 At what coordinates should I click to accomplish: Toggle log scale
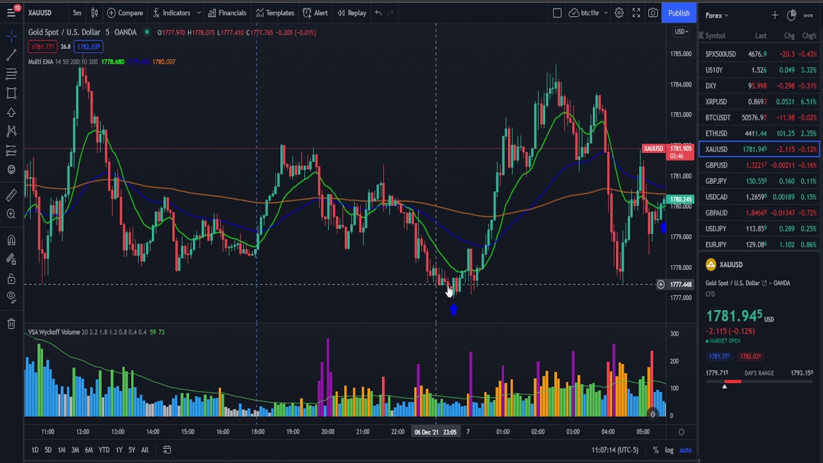click(669, 450)
